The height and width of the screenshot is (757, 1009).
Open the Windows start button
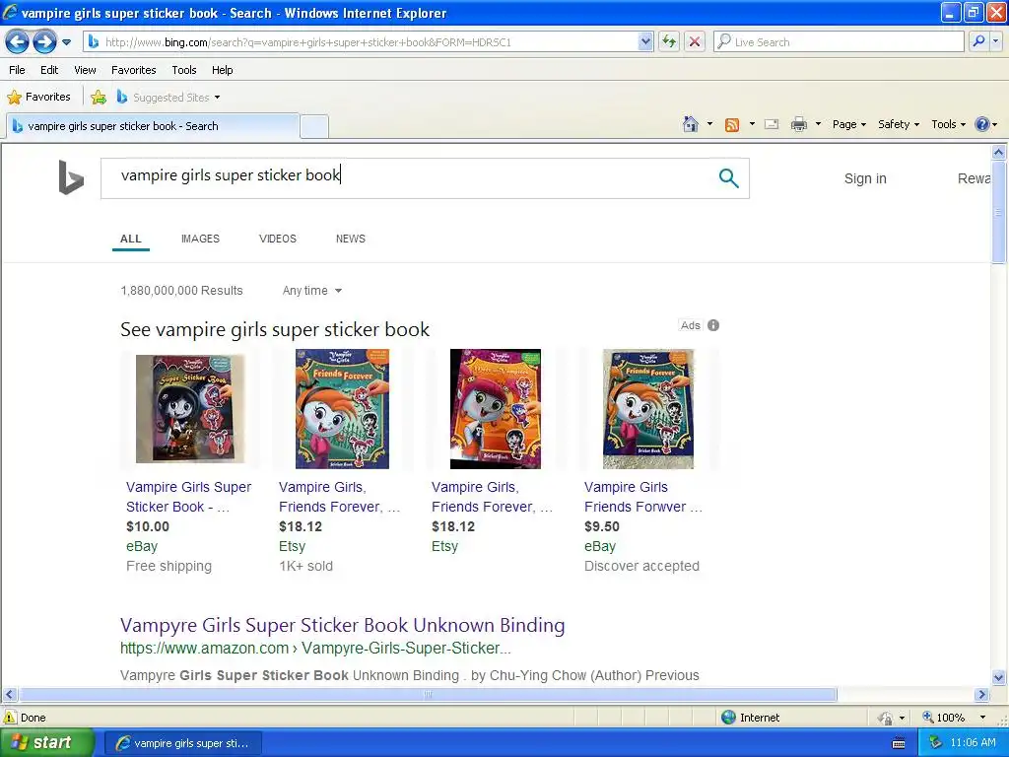point(47,743)
